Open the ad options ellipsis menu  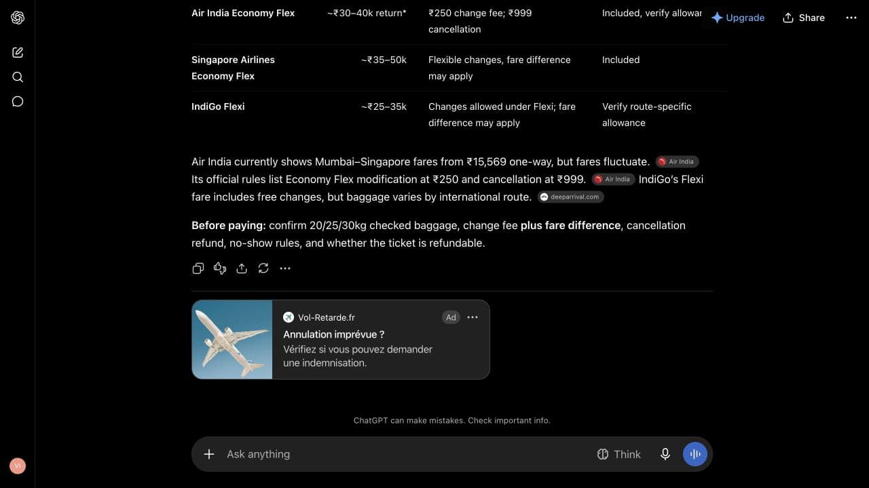(x=473, y=317)
